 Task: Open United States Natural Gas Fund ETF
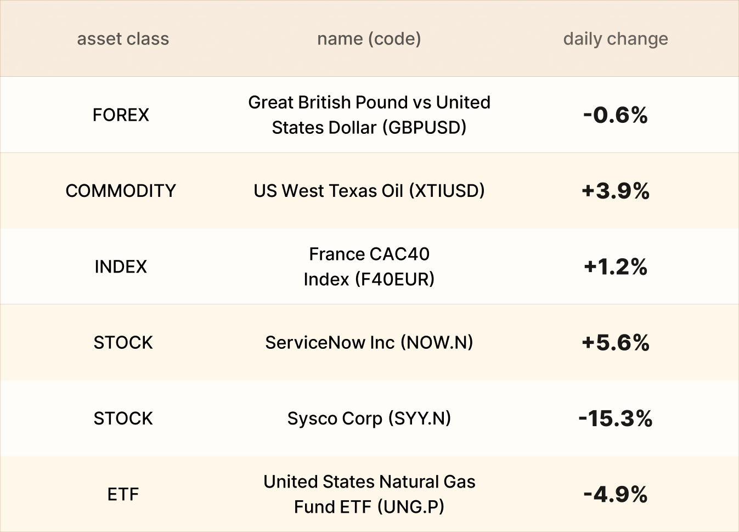369,494
